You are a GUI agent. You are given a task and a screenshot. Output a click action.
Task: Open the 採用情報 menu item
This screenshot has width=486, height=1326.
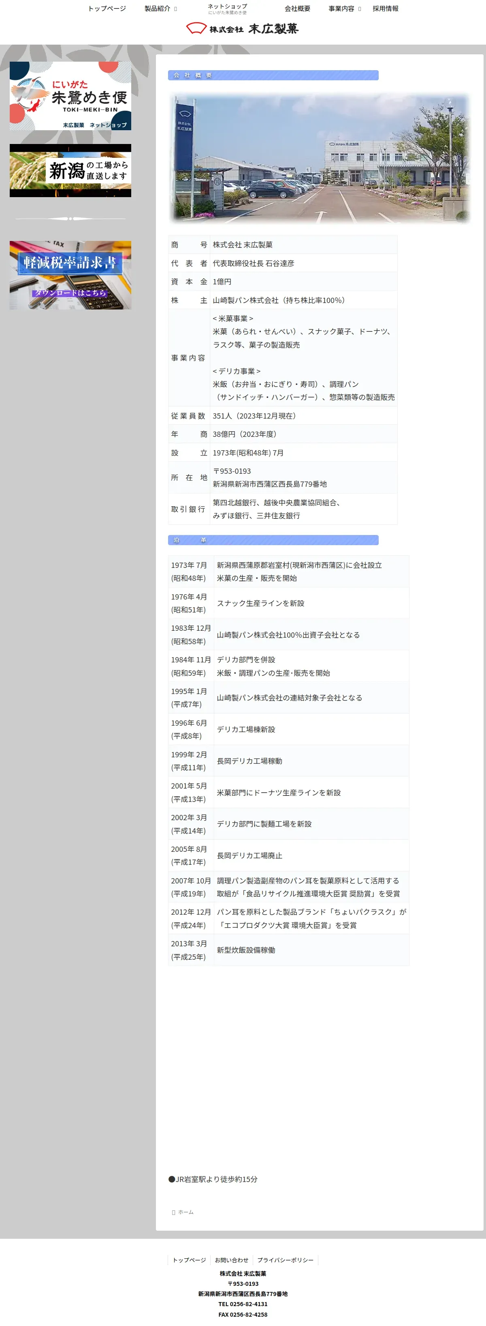385,9
